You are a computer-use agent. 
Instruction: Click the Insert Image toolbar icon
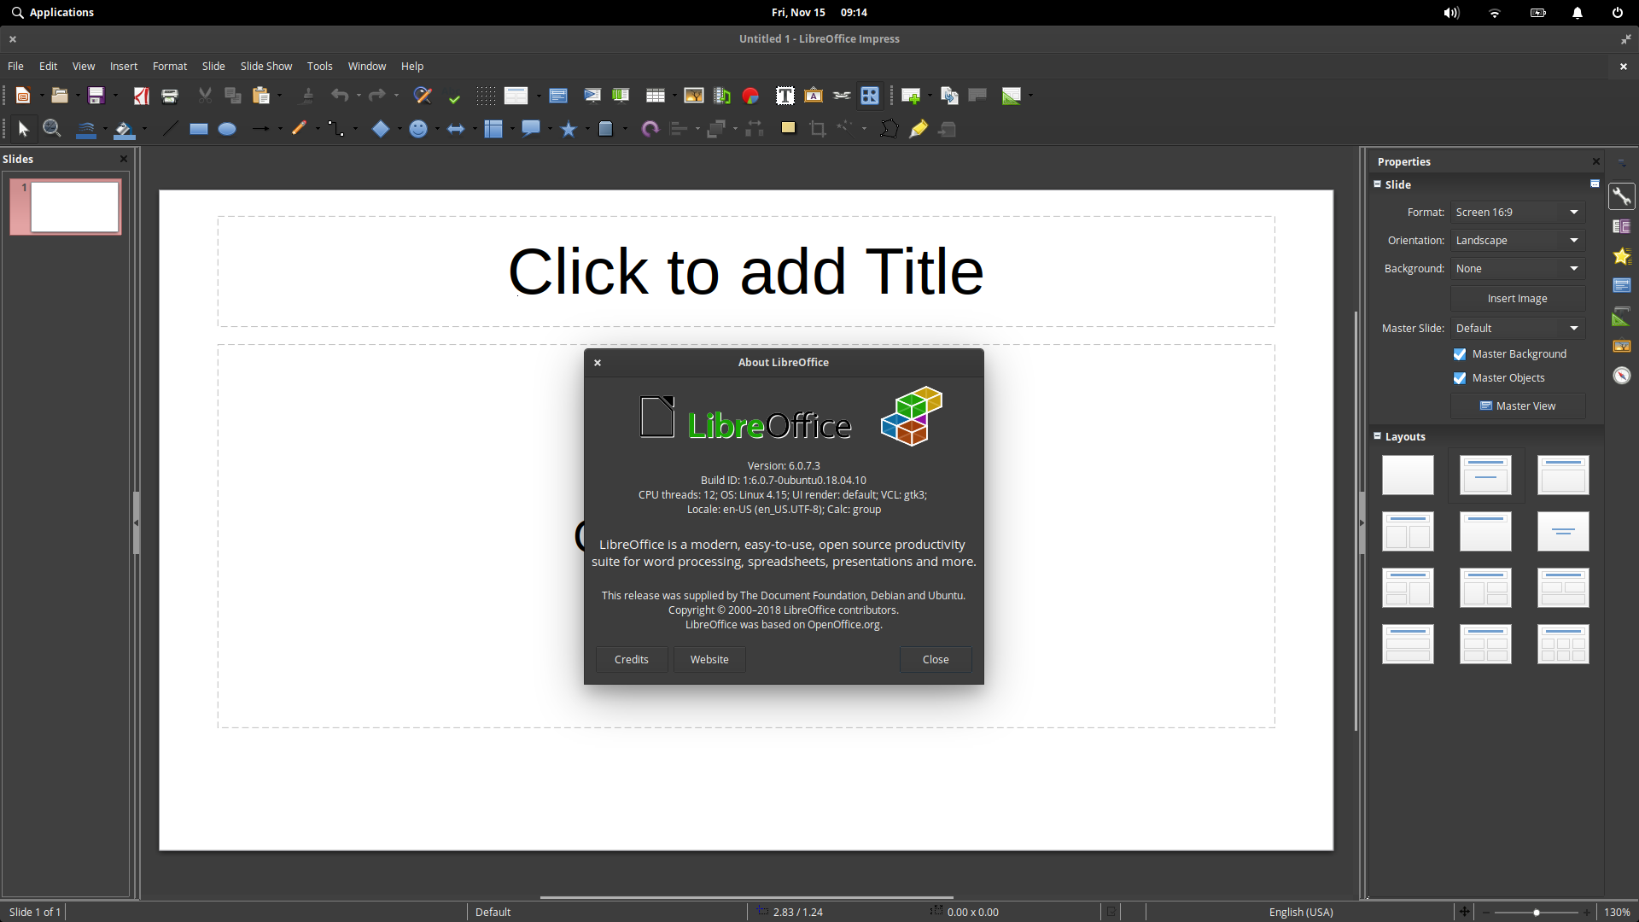tap(694, 96)
